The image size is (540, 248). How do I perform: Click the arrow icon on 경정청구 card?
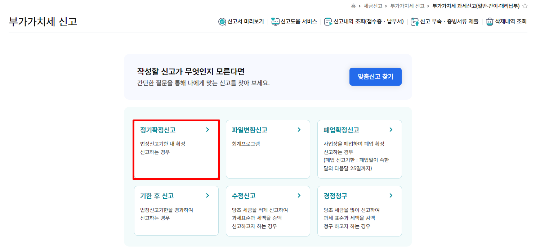click(x=391, y=195)
